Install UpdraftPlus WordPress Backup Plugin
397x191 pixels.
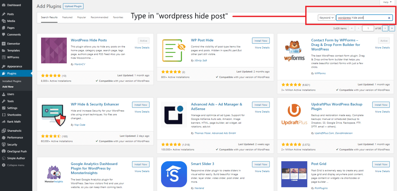pyautogui.click(x=381, y=105)
